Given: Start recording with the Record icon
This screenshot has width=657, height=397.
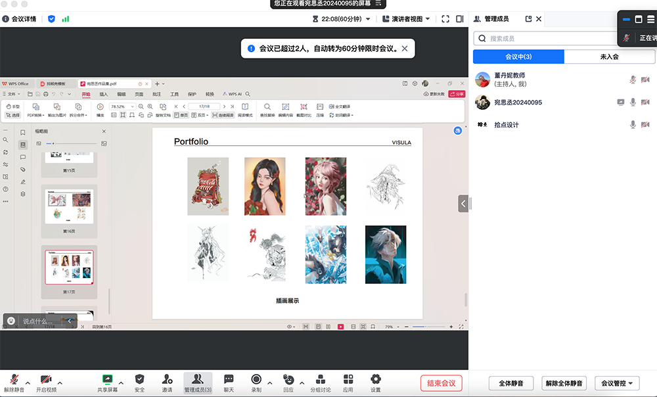Looking at the screenshot, I should click(256, 379).
